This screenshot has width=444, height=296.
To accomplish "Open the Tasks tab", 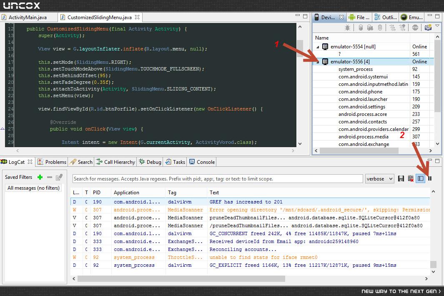I will point(175,162).
